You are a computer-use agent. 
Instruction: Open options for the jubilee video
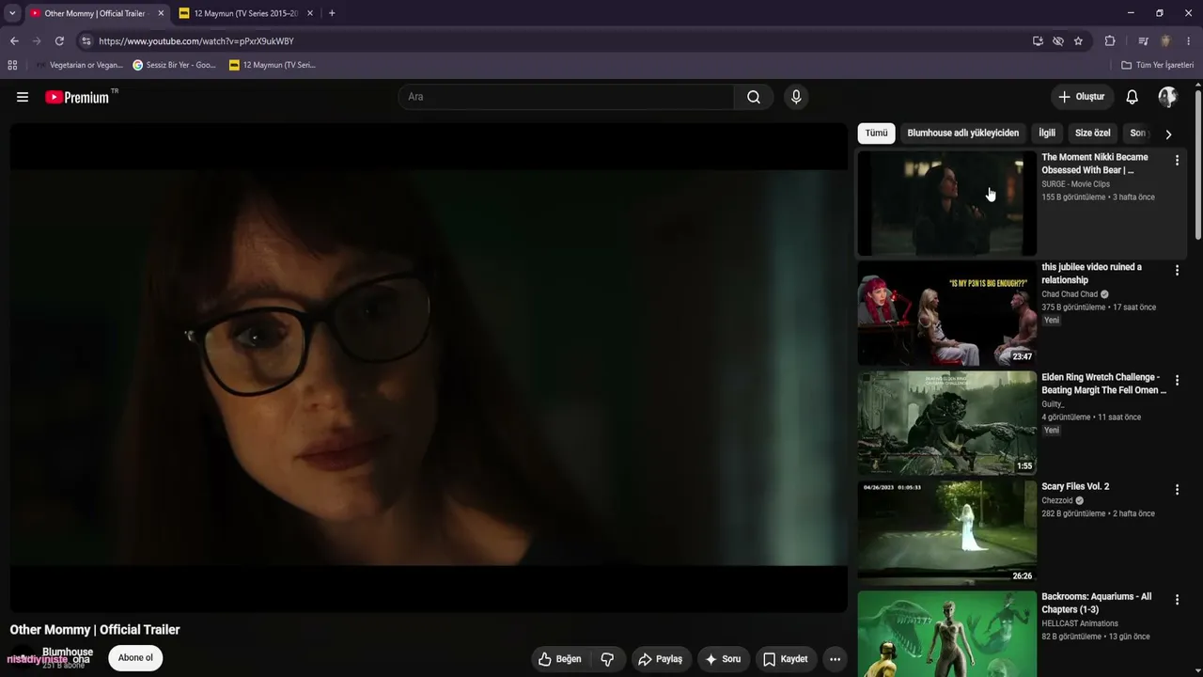coord(1177,271)
